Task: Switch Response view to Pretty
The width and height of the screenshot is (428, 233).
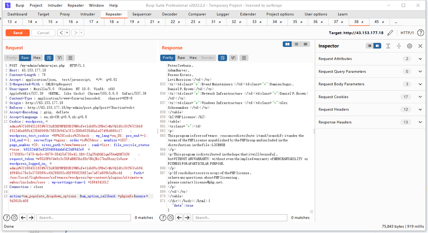Action: [168, 58]
